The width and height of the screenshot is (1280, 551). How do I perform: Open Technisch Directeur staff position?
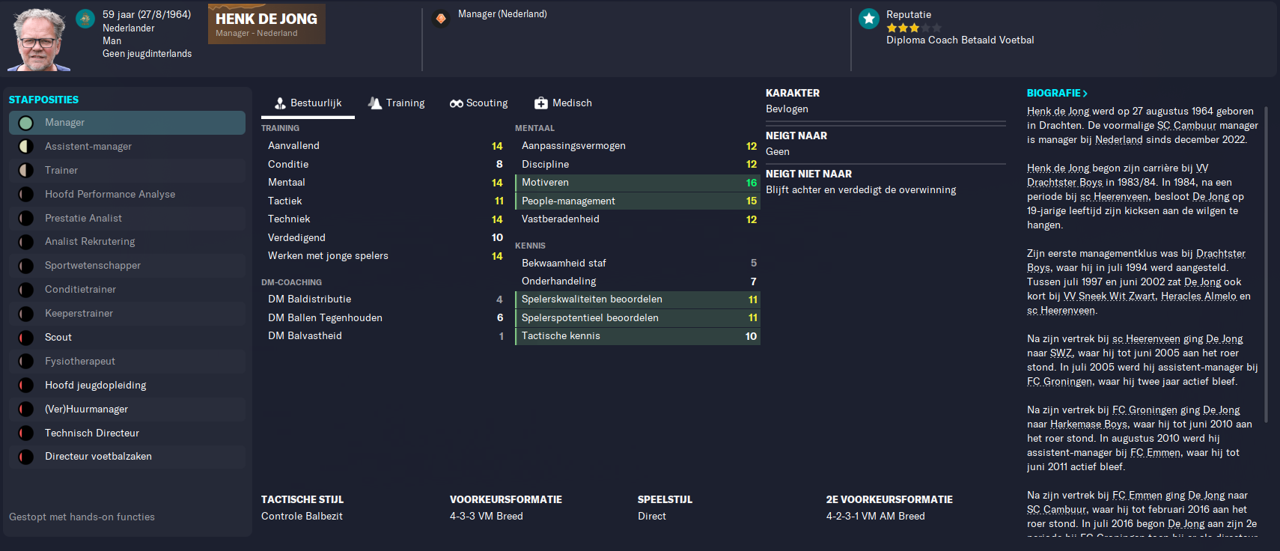(x=127, y=433)
